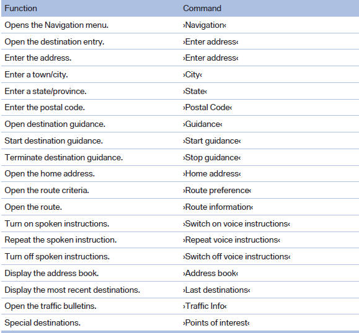Click the ›Guidance‹ command text

pos(202,124)
